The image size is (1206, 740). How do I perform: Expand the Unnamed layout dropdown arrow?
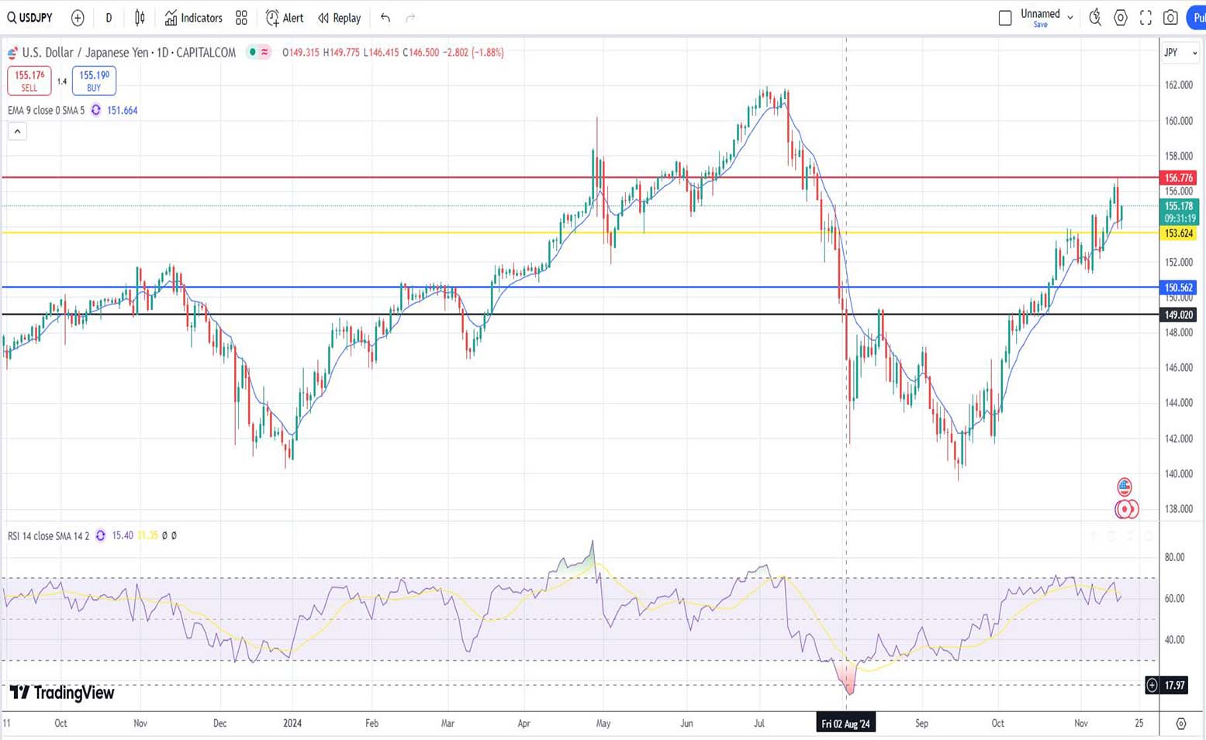[1070, 18]
